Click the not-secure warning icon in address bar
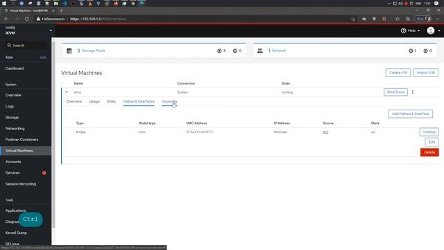The height and width of the screenshot is (250, 444). pyautogui.click(x=38, y=19)
